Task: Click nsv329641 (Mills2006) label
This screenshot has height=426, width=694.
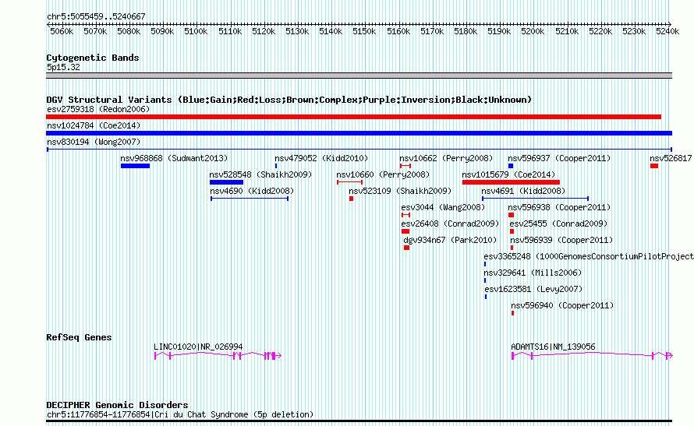Action: pos(533,273)
